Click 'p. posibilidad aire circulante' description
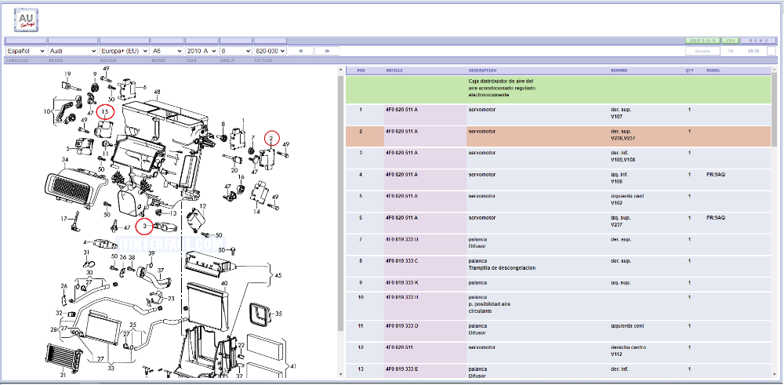Viewport: 784px width, 385px height. click(x=489, y=307)
